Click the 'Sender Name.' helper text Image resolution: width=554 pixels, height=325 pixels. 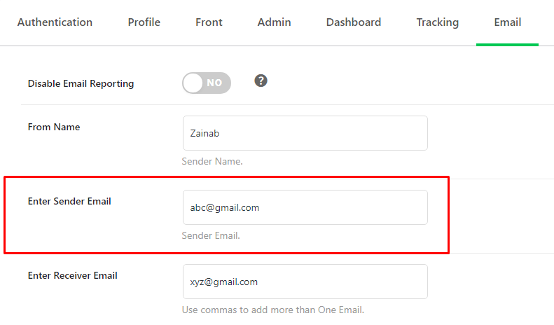[212, 161]
